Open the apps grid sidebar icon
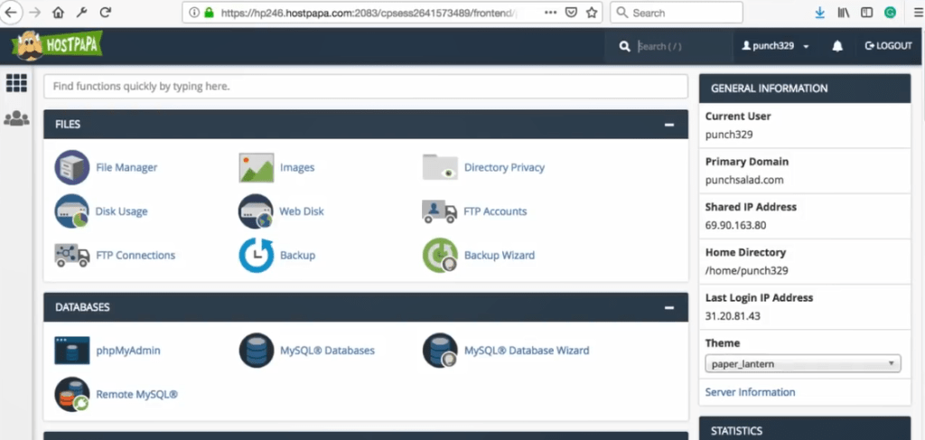Screen dimensions: 925x440 tap(16, 83)
